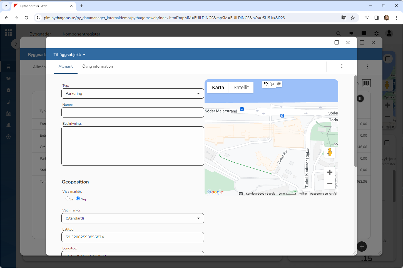Select the draw polygon tool on map
This screenshot has height=268, width=403.
(272, 84)
